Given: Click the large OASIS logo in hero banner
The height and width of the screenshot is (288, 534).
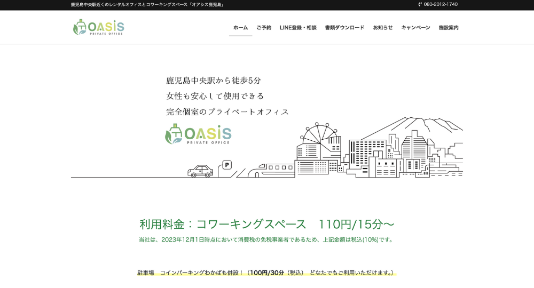Looking at the screenshot, I should click(198, 134).
